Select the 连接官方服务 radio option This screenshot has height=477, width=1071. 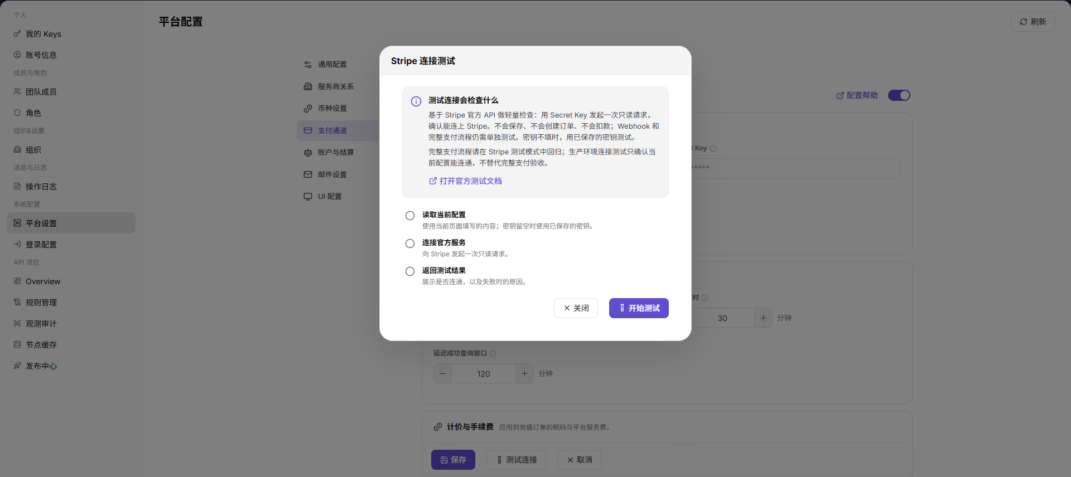click(x=410, y=244)
